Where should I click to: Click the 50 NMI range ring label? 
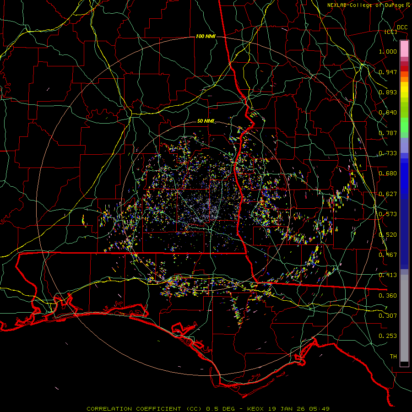(206, 121)
